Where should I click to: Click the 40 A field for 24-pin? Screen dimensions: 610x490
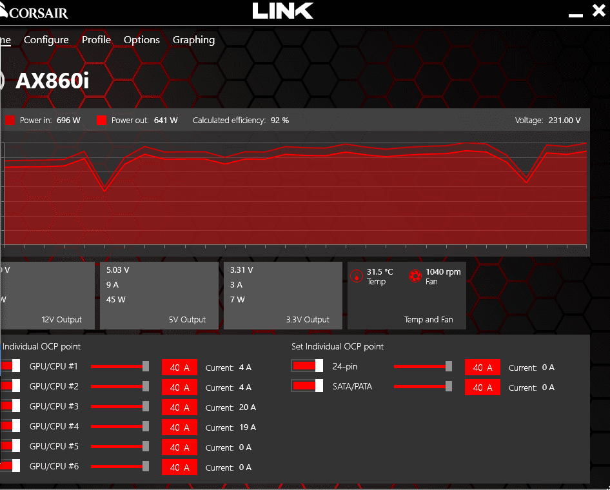tap(482, 367)
